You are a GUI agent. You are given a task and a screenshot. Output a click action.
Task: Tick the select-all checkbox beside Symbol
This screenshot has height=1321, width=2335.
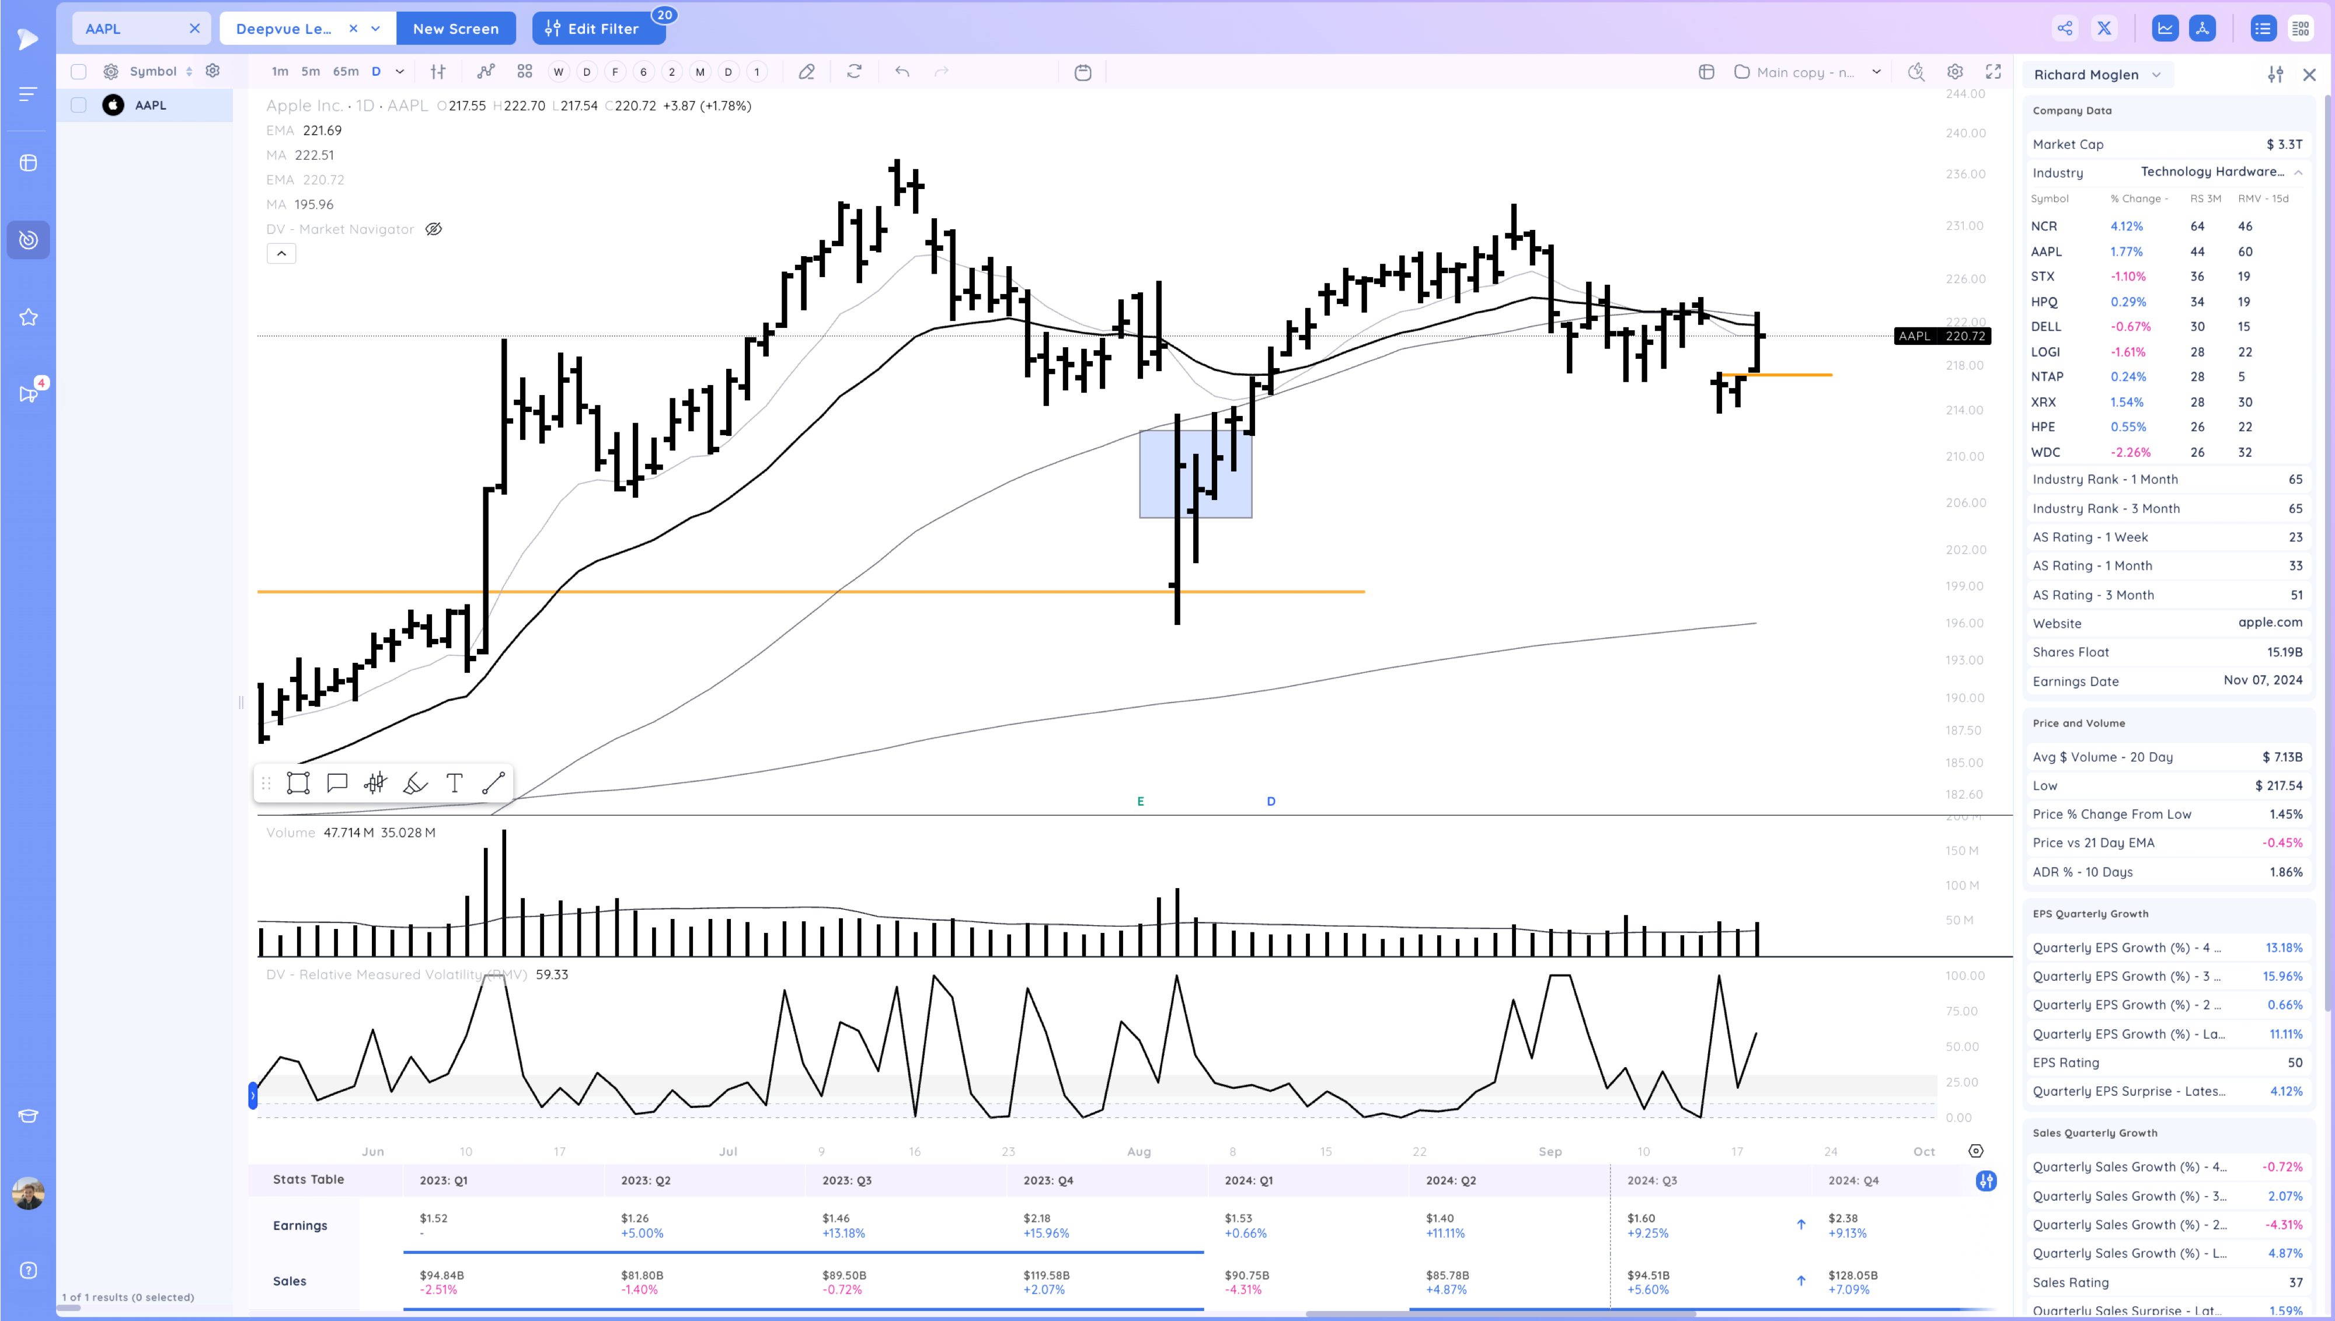click(x=79, y=72)
